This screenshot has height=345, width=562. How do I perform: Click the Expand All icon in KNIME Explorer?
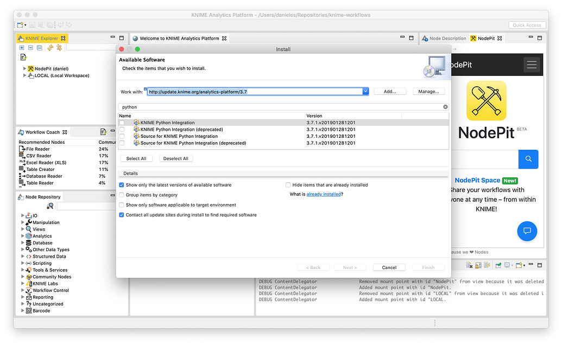22,48
